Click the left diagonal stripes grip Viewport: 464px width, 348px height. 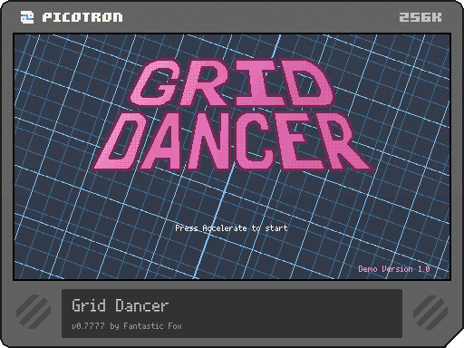click(34, 312)
